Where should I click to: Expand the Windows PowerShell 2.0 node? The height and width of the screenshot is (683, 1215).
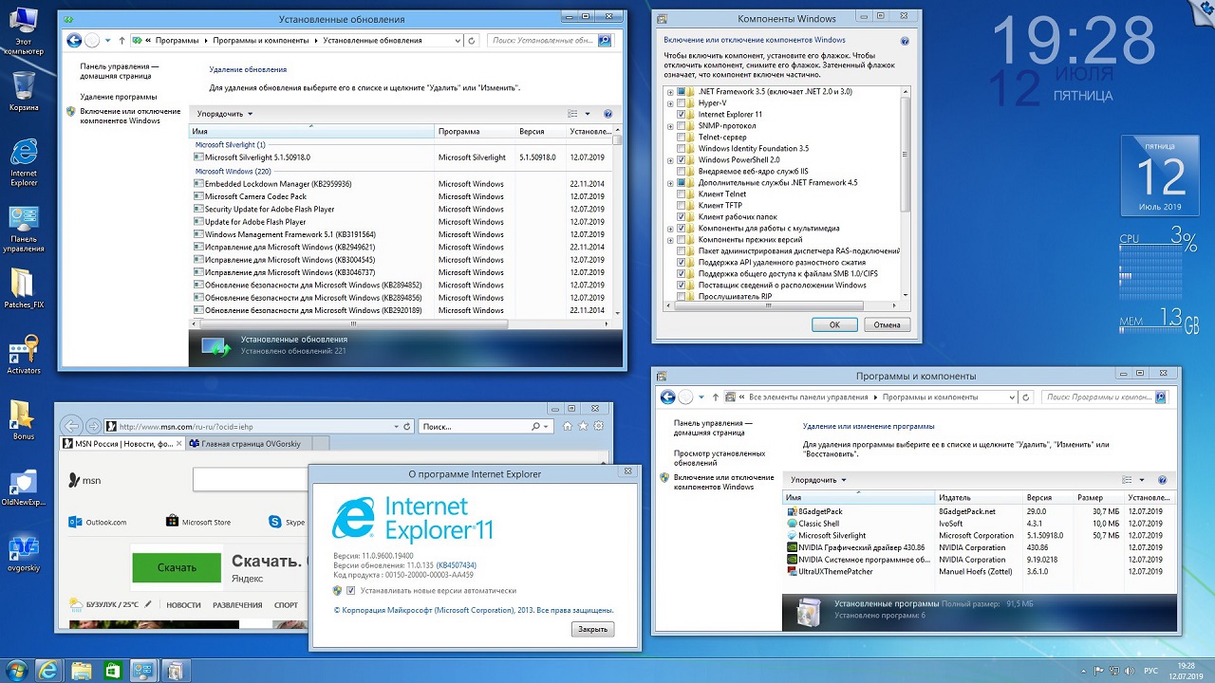point(670,160)
